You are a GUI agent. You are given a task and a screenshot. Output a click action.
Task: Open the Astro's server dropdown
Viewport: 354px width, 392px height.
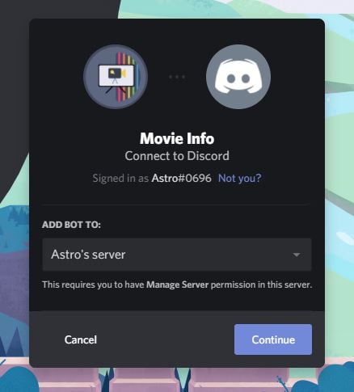coord(177,255)
